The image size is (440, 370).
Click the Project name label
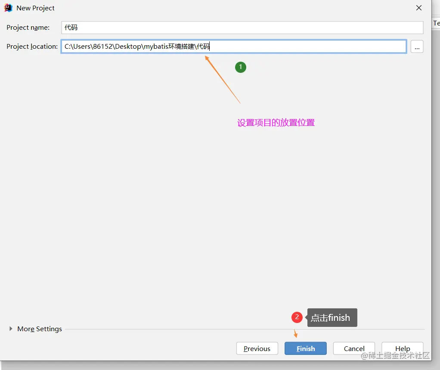click(28, 28)
